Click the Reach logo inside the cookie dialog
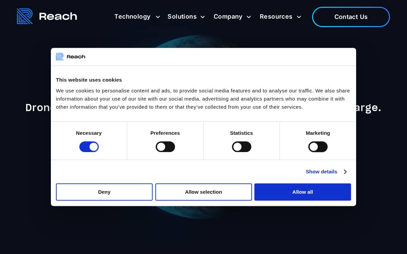The height and width of the screenshot is (254, 407). coord(71,57)
